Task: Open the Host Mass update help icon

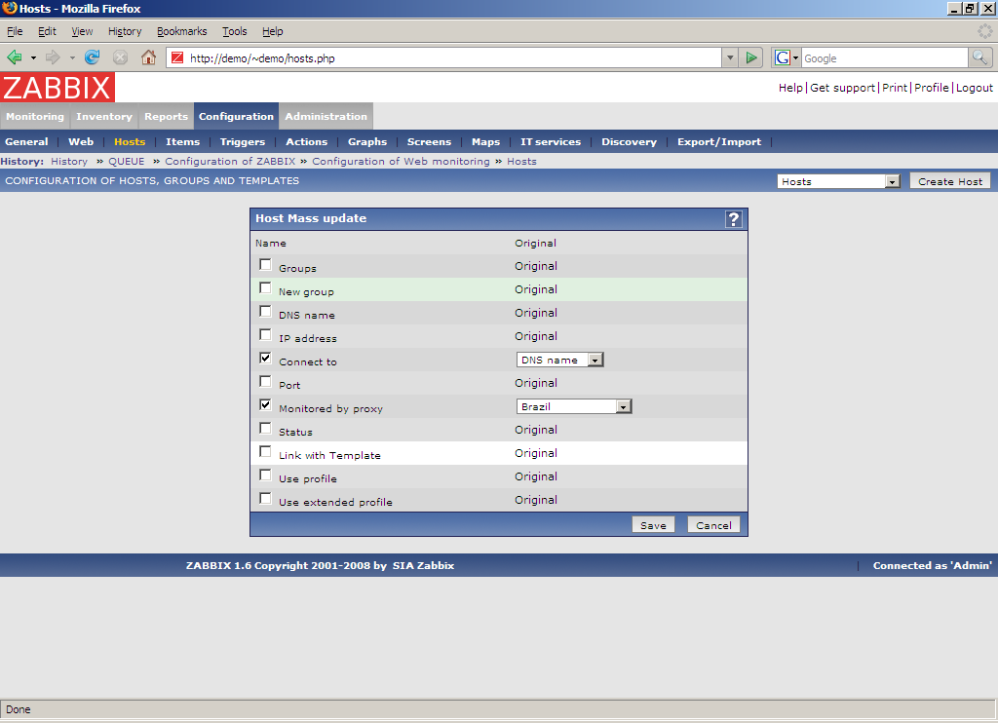Action: 733,219
